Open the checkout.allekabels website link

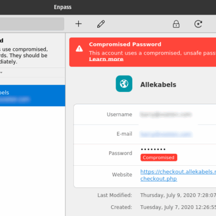tap(178, 175)
